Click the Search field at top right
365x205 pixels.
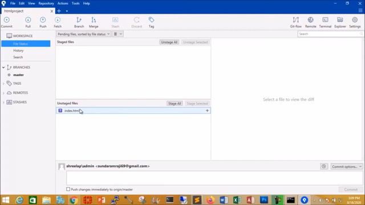tap(330, 34)
